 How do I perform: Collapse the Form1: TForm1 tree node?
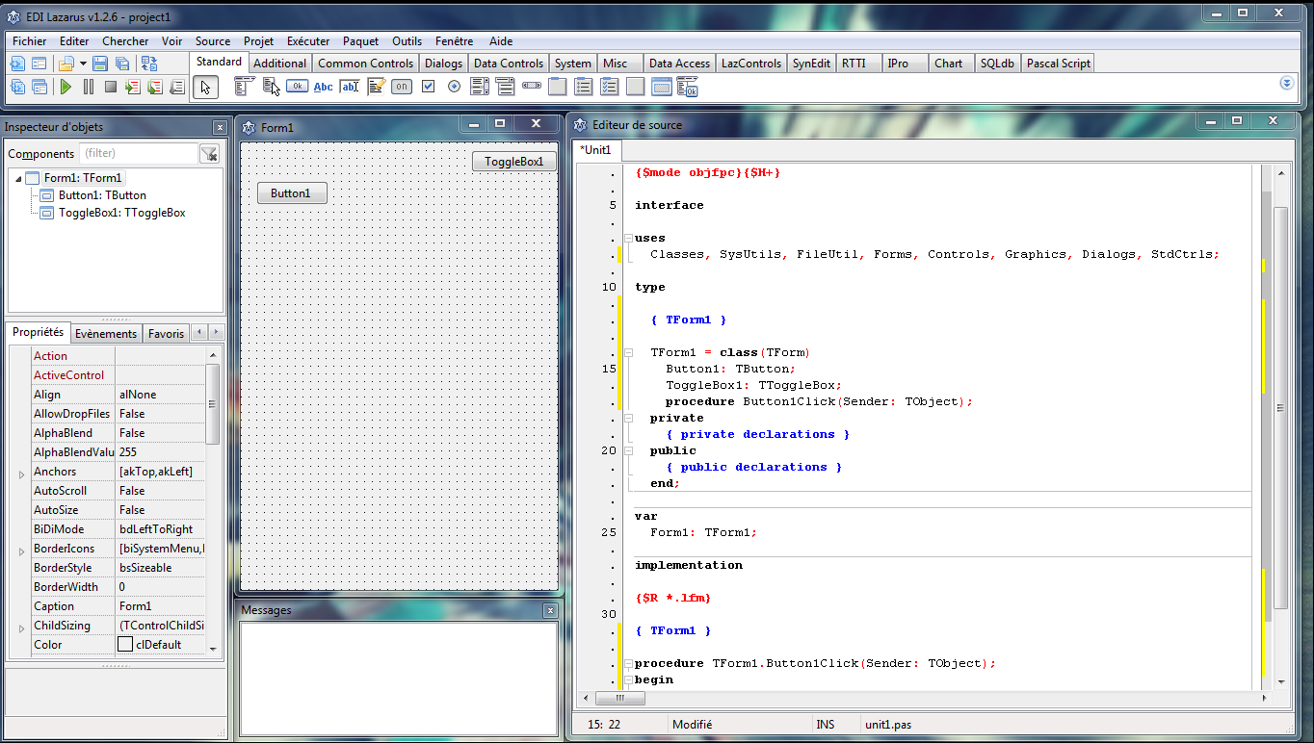(x=18, y=179)
